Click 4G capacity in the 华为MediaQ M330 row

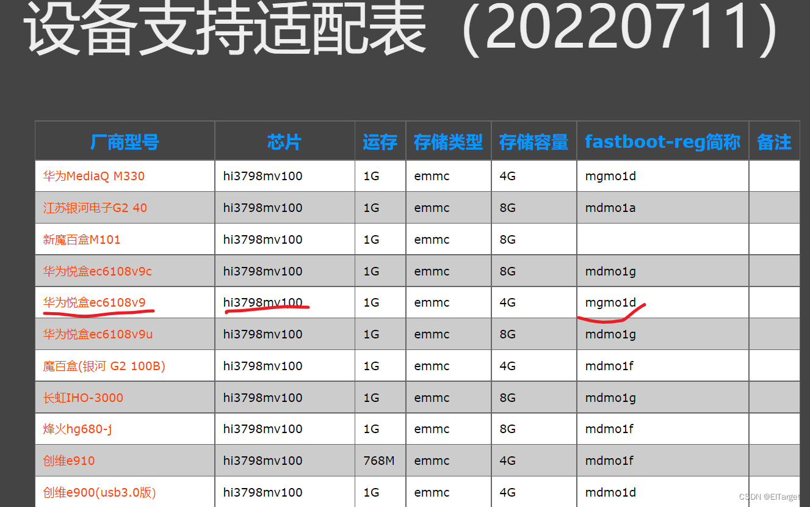tap(507, 177)
